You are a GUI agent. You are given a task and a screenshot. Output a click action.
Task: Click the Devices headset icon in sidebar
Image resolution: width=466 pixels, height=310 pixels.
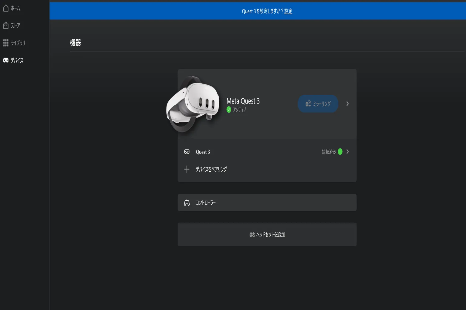tap(6, 60)
